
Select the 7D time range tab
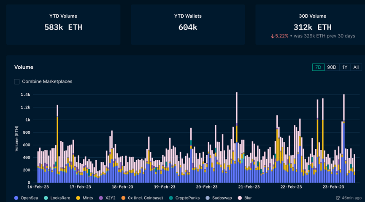318,67
